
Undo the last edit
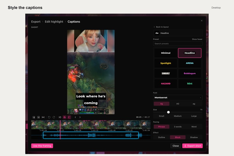pos(49,117)
